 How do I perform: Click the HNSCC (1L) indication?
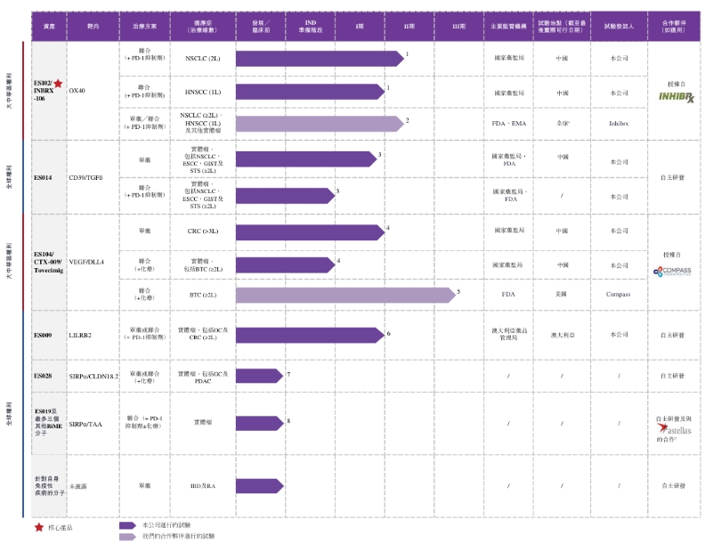point(203,93)
